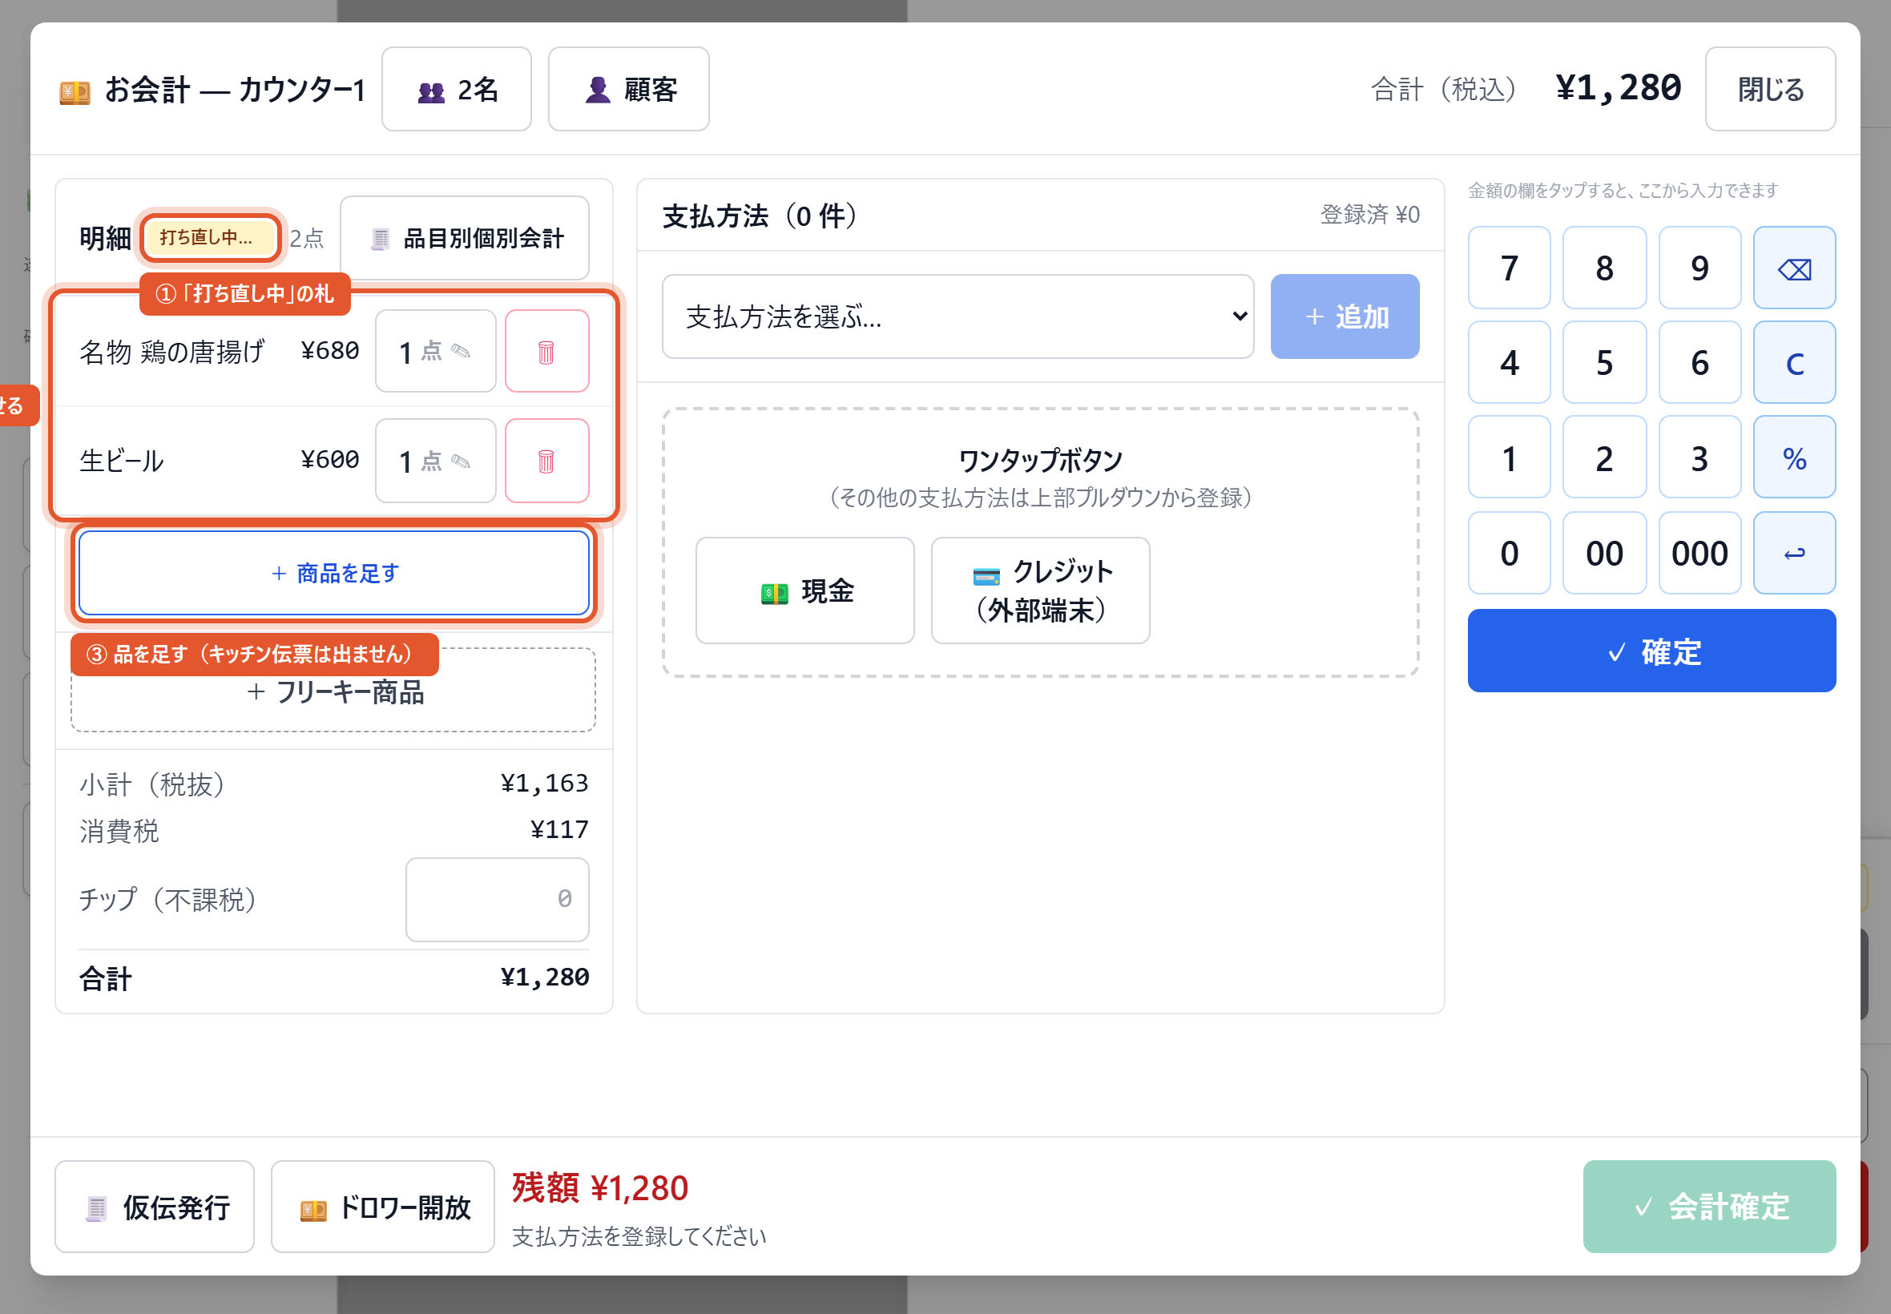Expand the 支払方法を選ぶ dropdown
1891x1314 pixels.
958,317
